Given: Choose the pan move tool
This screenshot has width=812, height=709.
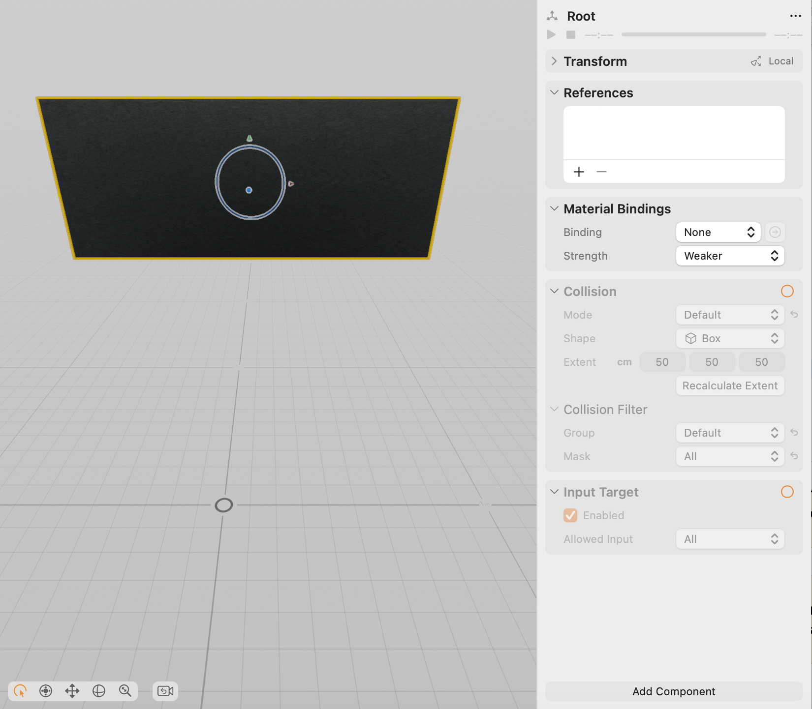Looking at the screenshot, I should tap(72, 691).
